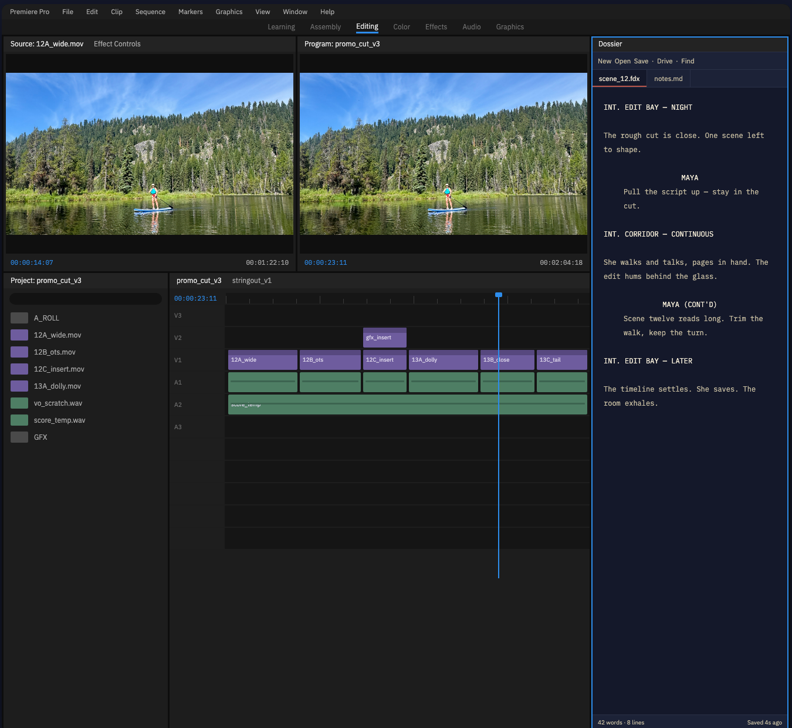Open the View menu
Image resolution: width=792 pixels, height=728 pixels.
pyautogui.click(x=263, y=12)
